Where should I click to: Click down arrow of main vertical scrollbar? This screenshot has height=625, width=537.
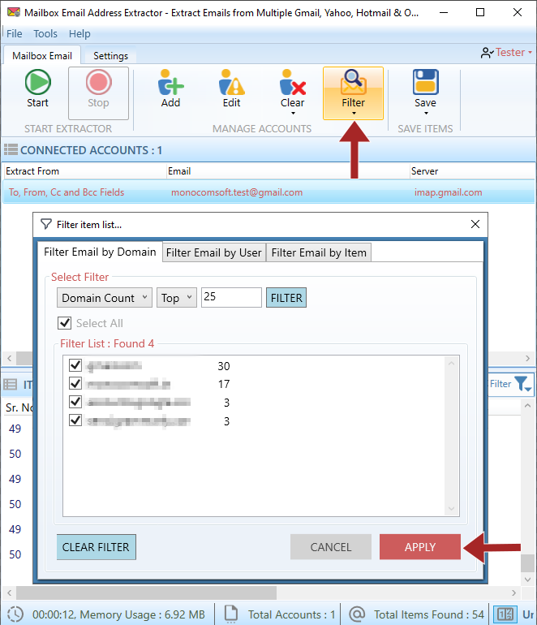tap(527, 580)
